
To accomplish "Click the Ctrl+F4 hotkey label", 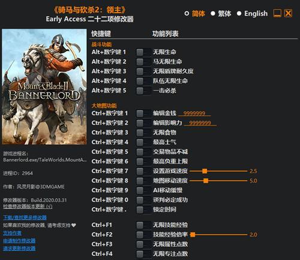I will coord(102,254).
